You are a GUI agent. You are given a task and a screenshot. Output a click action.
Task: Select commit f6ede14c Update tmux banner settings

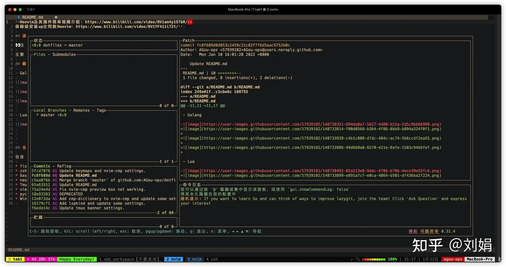tap(104, 208)
